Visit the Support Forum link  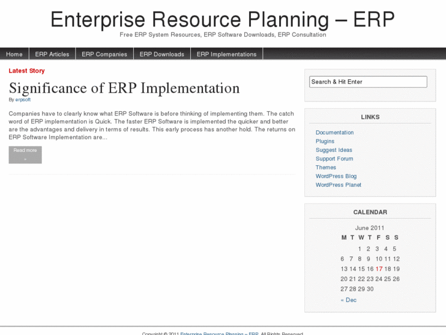(334, 159)
